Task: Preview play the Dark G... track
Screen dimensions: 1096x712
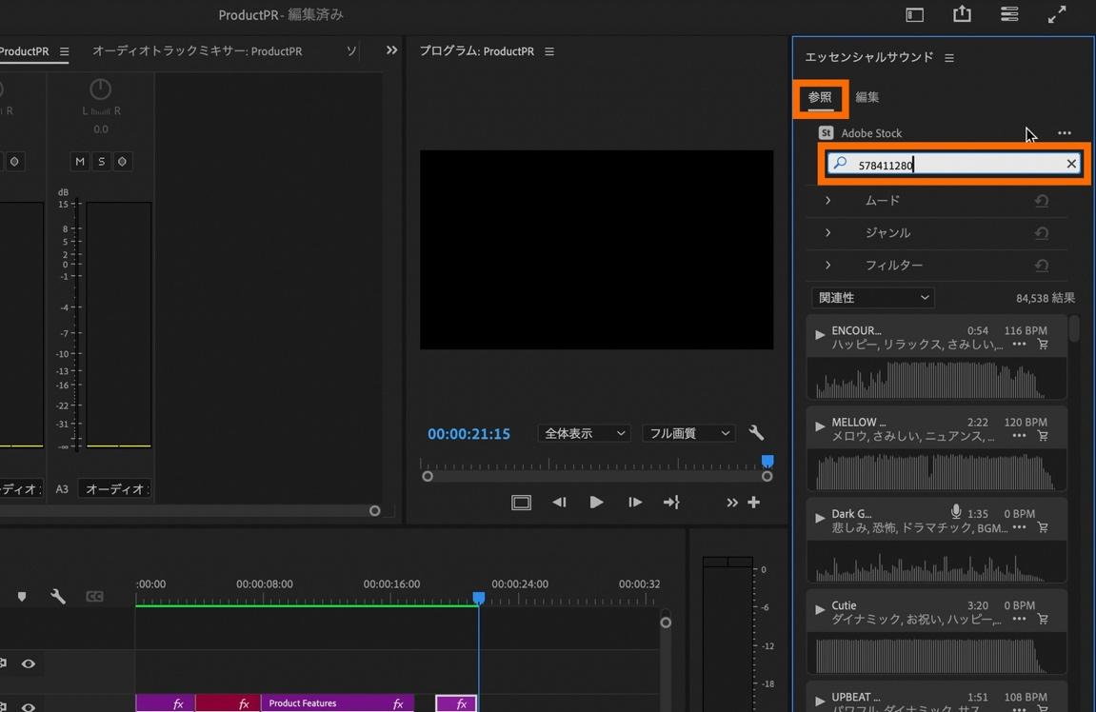Action: 819,518
